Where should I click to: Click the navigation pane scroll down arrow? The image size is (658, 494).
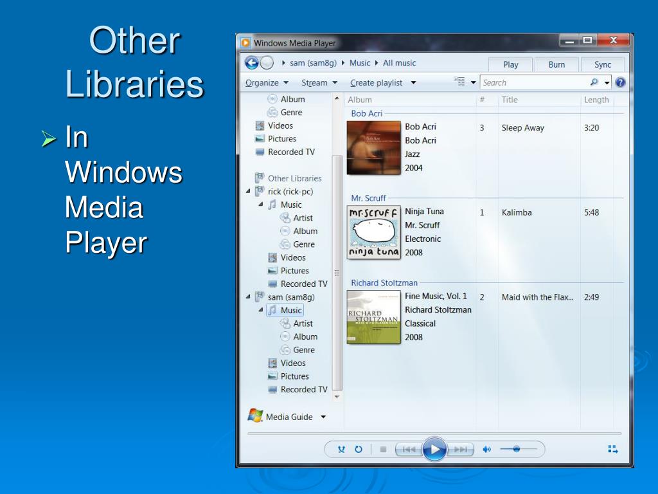click(x=337, y=396)
